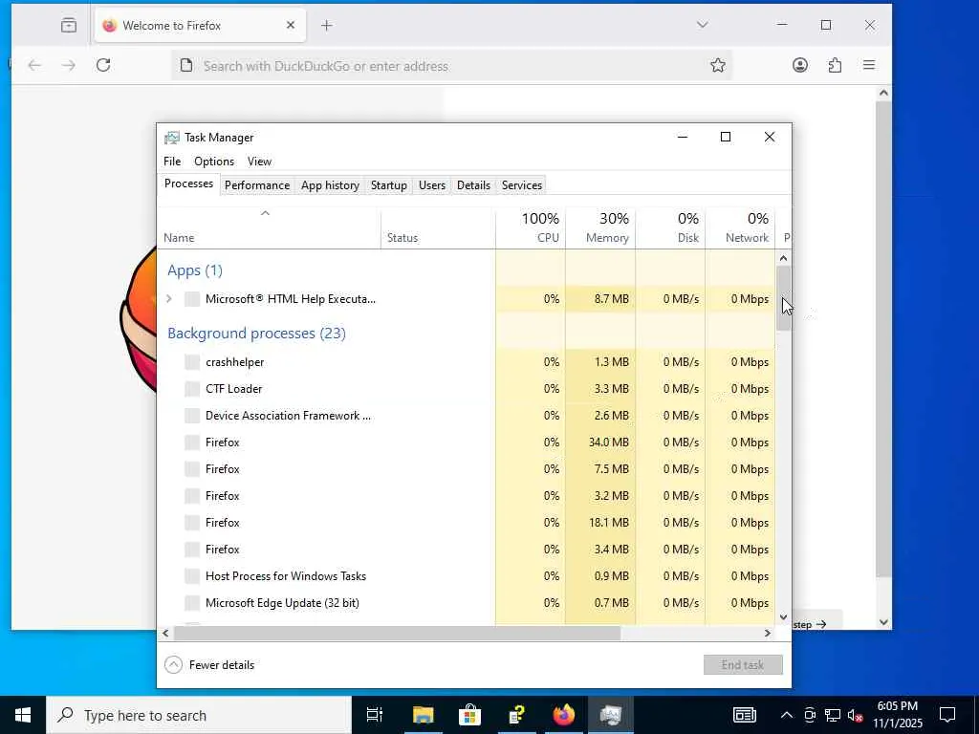Open Task Manager Options menu
Screen dimensions: 979x734
(214, 161)
